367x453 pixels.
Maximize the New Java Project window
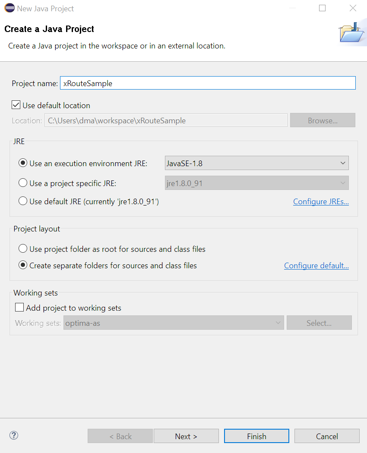tap(322, 8)
